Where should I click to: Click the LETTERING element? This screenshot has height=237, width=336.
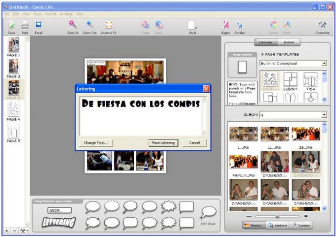tap(59, 222)
